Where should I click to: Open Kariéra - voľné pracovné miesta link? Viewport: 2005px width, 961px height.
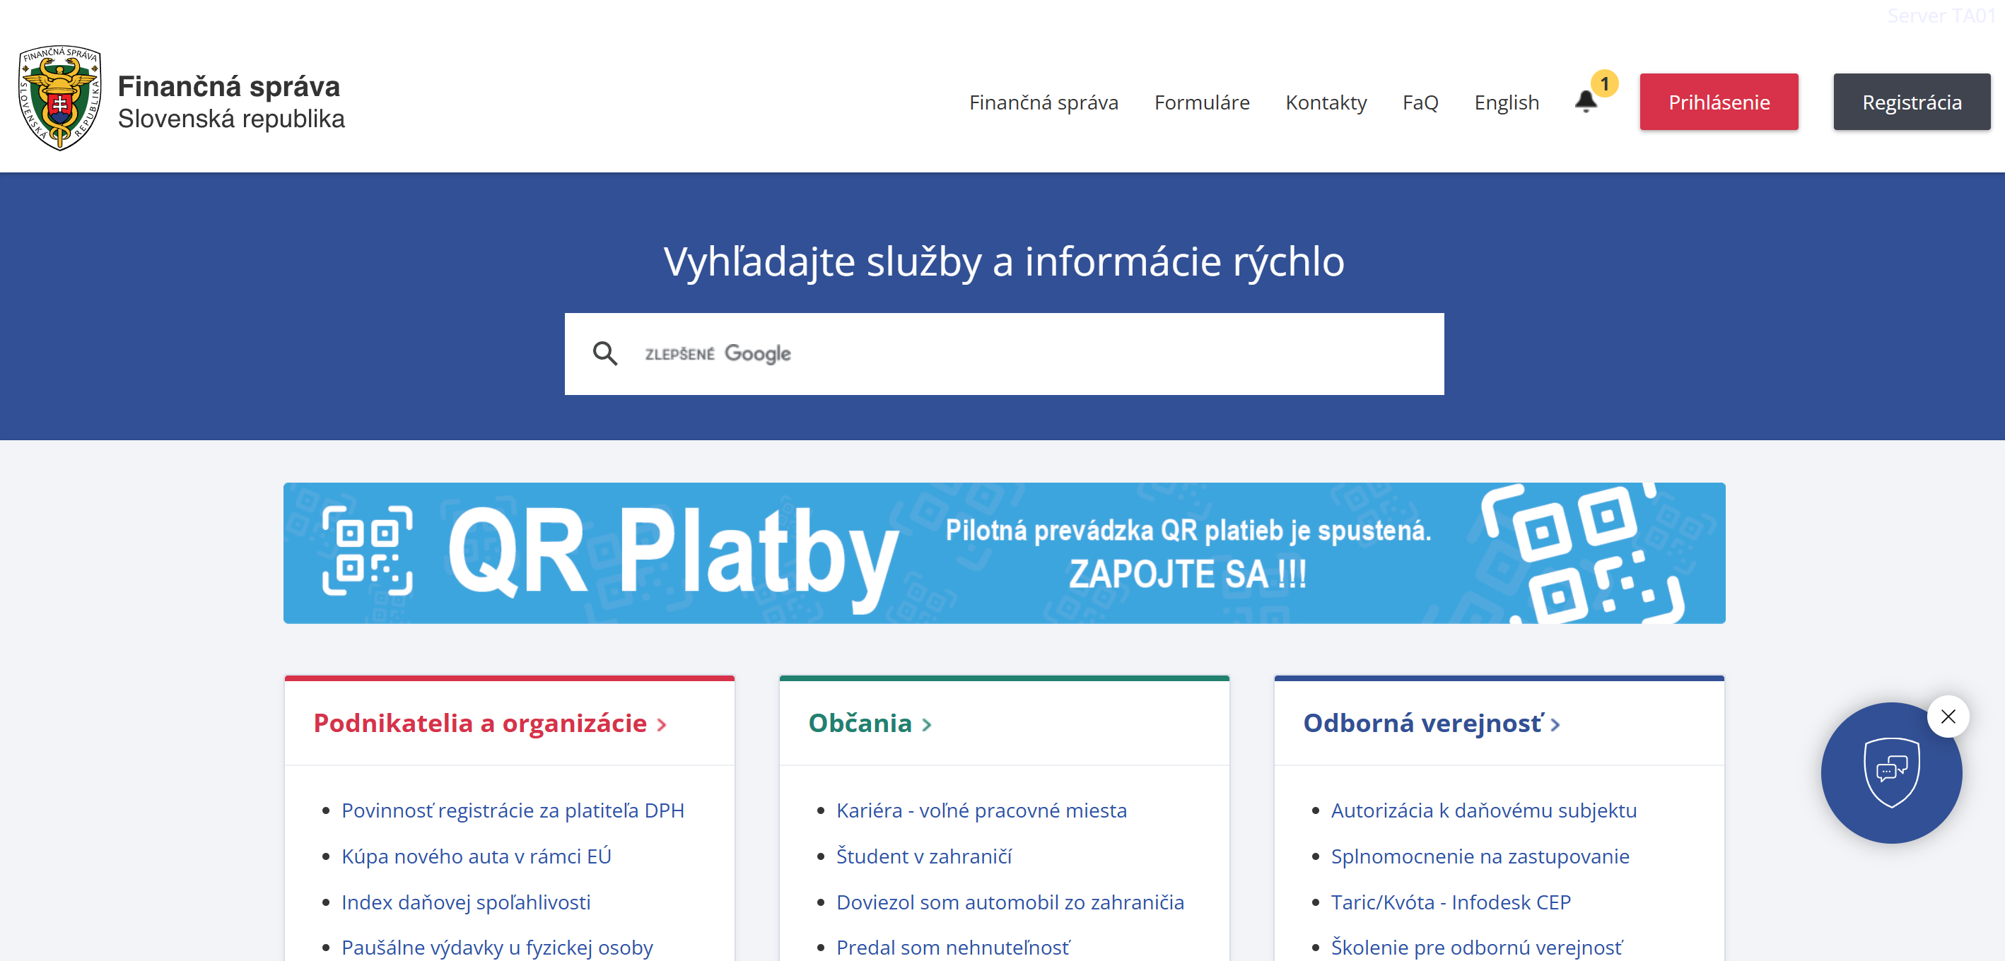tap(981, 810)
